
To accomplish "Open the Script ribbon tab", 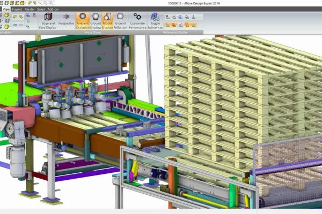I will tap(41, 9).
